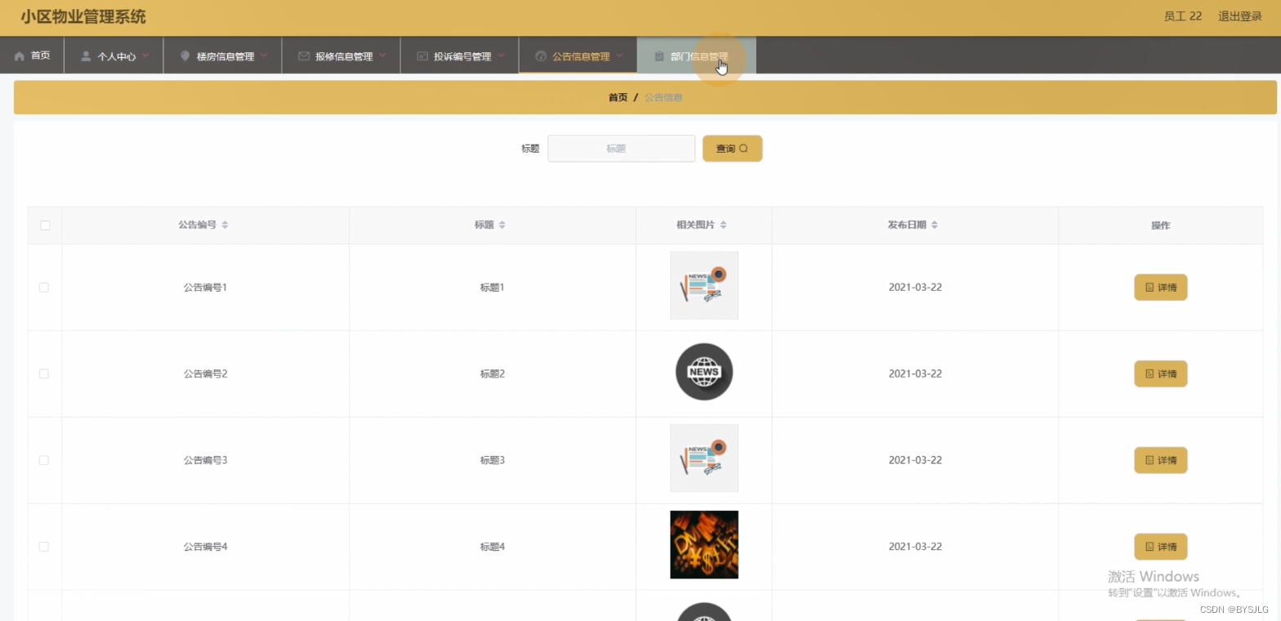The image size is (1281, 621).
Task: Click the cell 标题2
Action: pyautogui.click(x=493, y=373)
